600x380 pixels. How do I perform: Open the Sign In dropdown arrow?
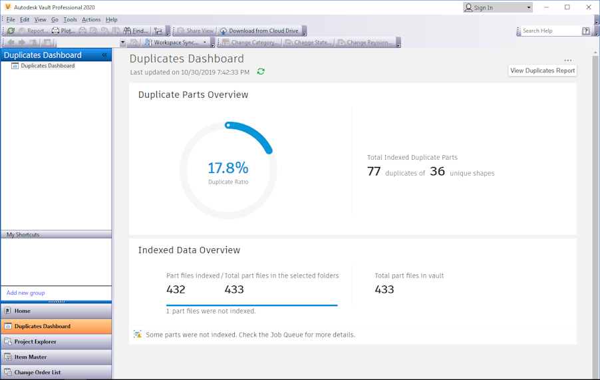[x=529, y=7]
